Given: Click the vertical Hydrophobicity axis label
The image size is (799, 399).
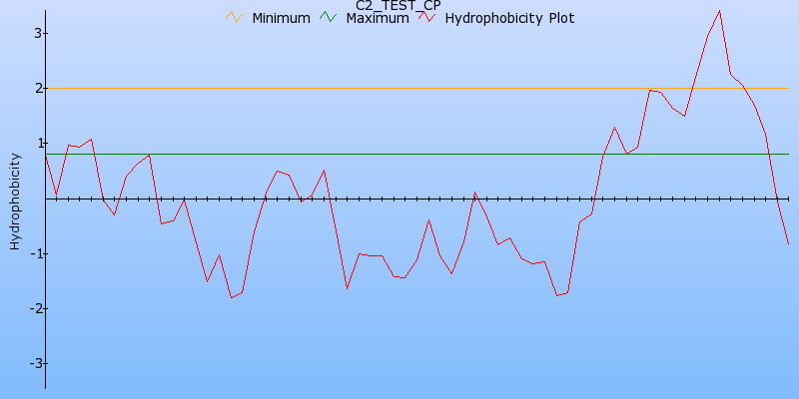Looking at the screenshot, I should tap(14, 200).
